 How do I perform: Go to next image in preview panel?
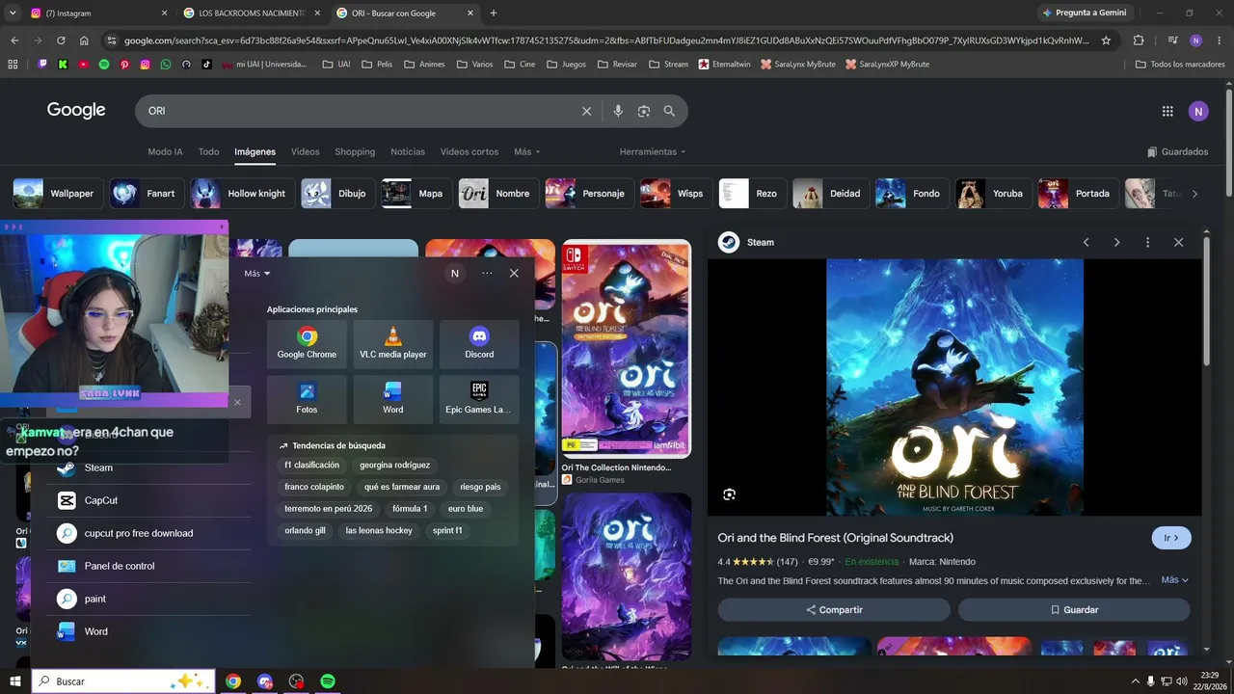[x=1116, y=242]
